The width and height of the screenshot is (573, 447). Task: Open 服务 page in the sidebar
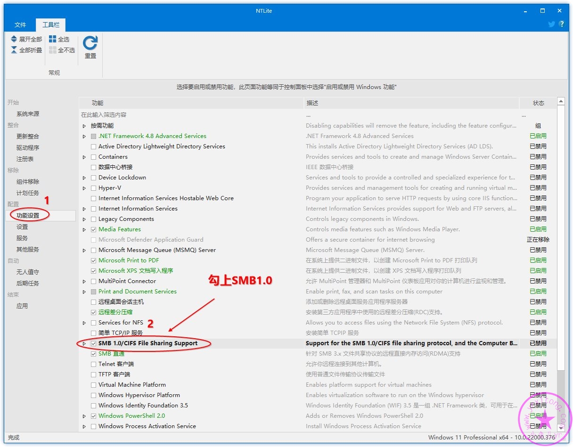point(22,238)
